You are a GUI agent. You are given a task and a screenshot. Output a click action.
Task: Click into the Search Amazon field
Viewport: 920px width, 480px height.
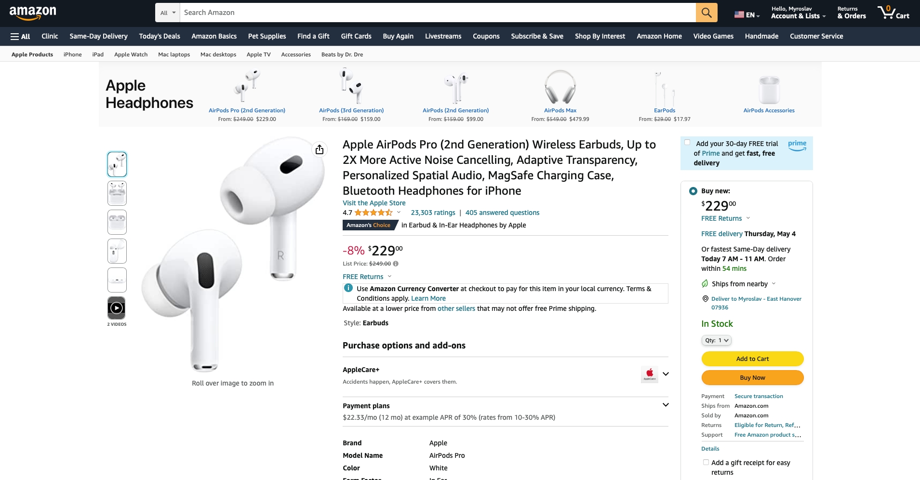438,13
